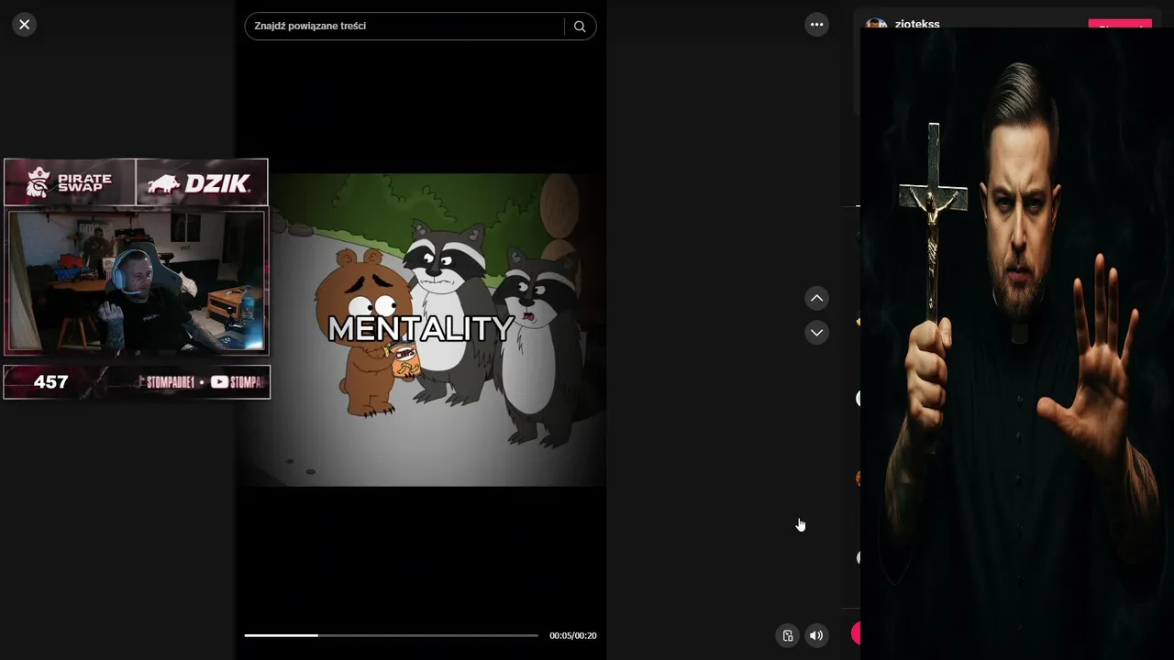The width and height of the screenshot is (1174, 660).
Task: Click the Pirate Swap logo overlay
Action: (70, 182)
